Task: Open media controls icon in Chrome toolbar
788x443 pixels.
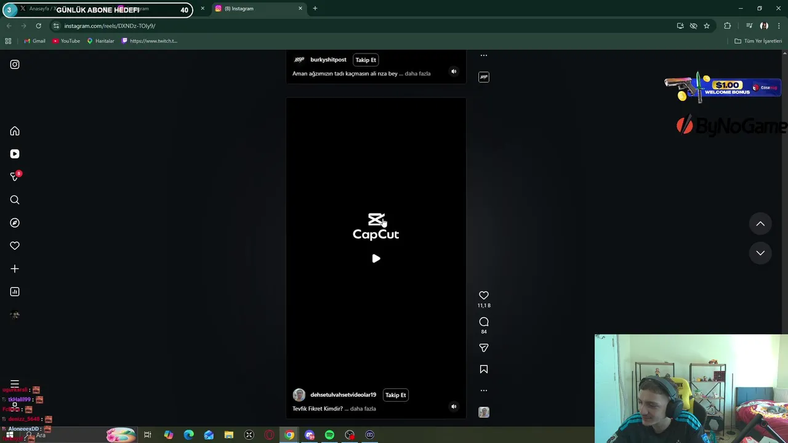Action: (x=749, y=26)
